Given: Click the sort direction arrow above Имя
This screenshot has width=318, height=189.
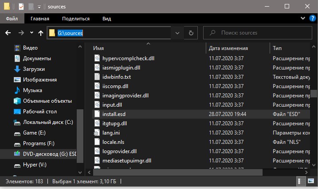Looking at the screenshot, I should (149, 44).
